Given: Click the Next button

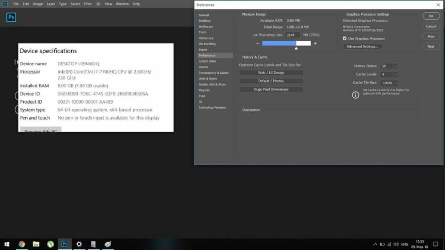Looking at the screenshot, I should click(x=431, y=47).
